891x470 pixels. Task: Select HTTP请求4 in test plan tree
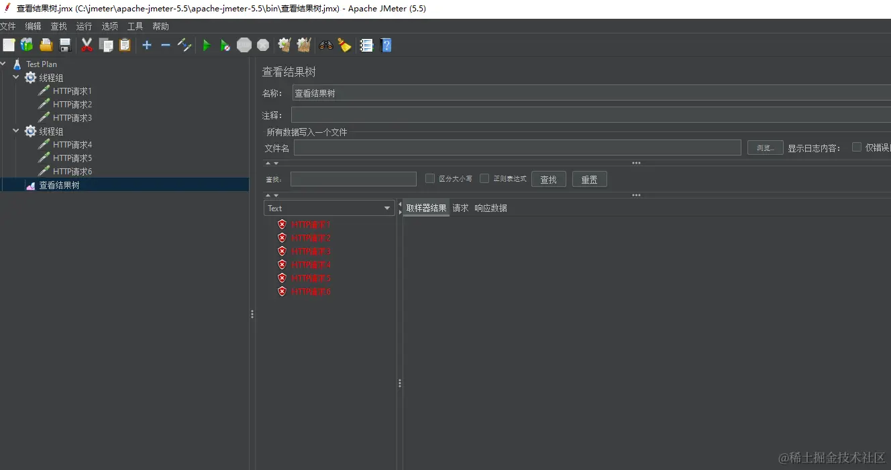(72, 145)
